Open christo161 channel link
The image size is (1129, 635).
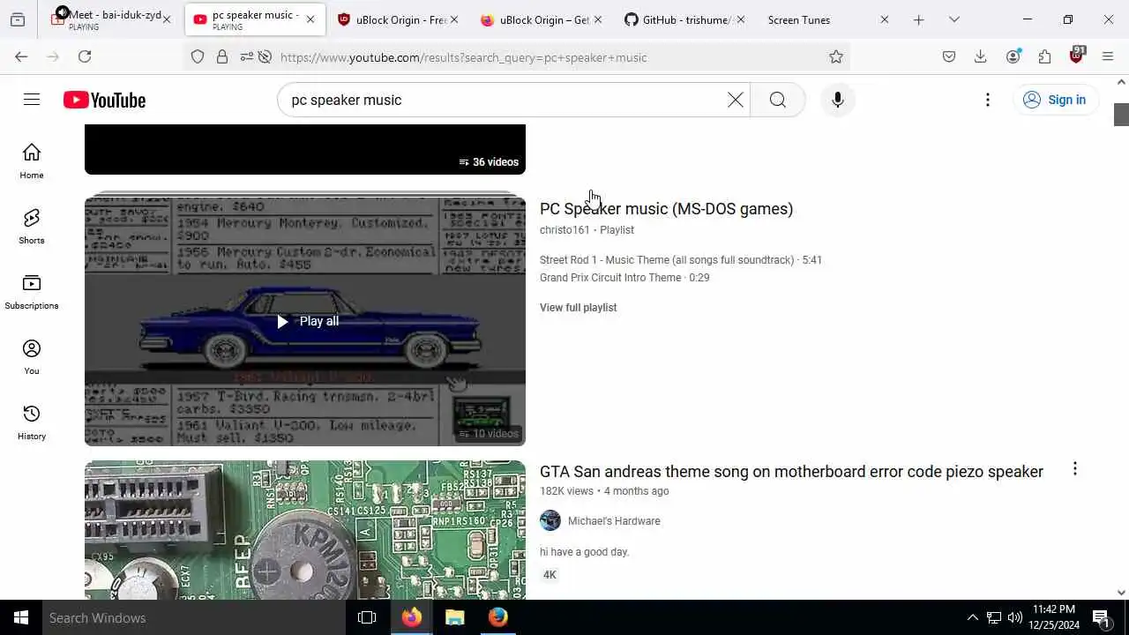564,230
